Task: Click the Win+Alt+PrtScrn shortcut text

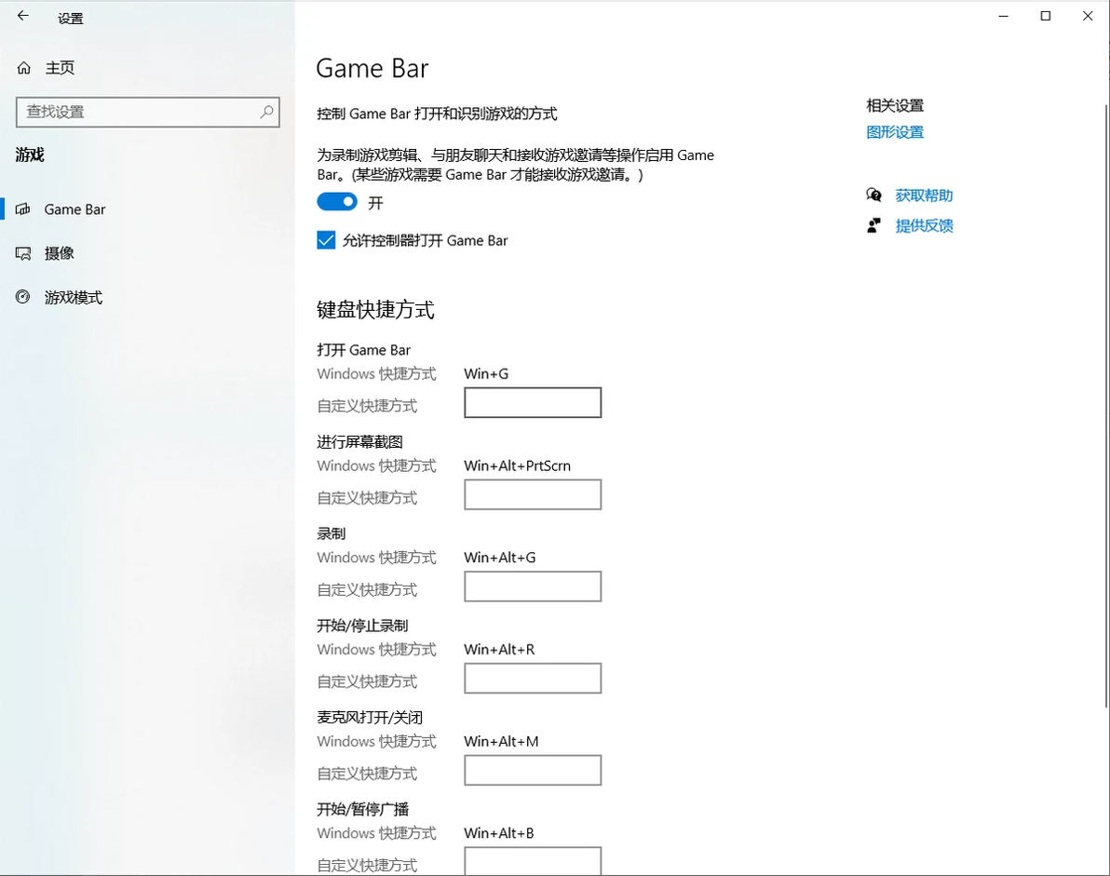Action: (x=518, y=465)
